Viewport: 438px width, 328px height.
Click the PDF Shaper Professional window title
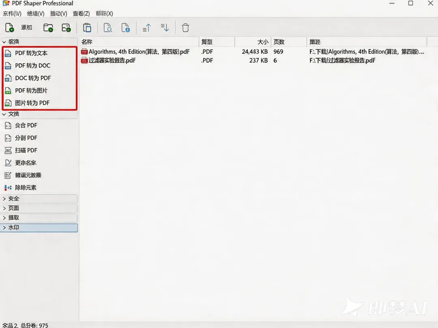[43, 3]
